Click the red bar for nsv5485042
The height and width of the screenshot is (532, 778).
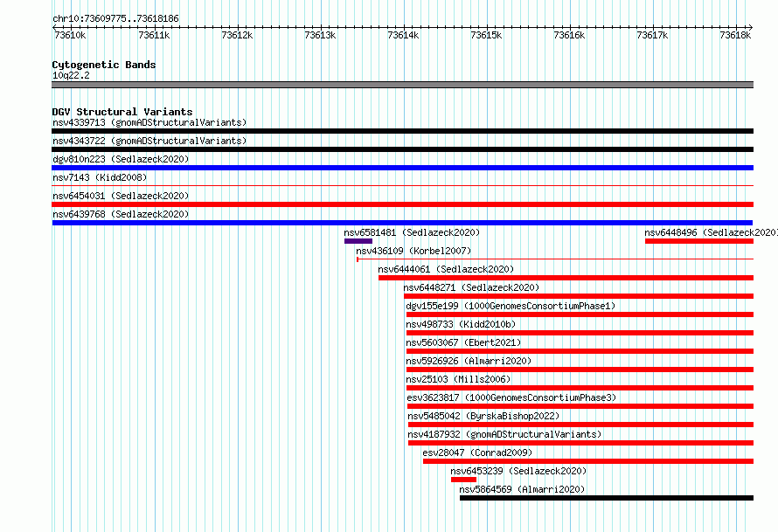[581, 425]
